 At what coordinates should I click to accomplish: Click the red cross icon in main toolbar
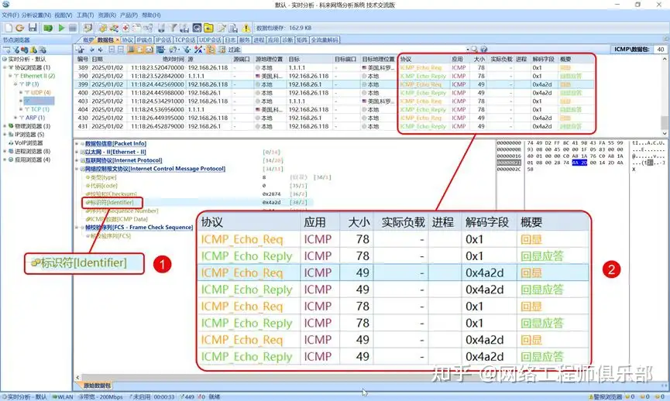click(125, 28)
